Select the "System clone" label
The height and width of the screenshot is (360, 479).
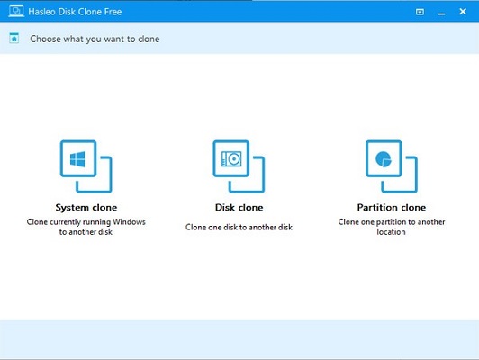[x=86, y=208]
